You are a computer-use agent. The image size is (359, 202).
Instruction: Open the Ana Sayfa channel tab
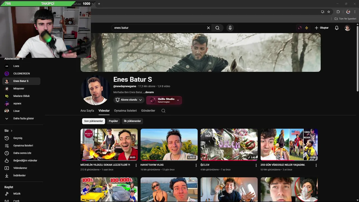(87, 111)
